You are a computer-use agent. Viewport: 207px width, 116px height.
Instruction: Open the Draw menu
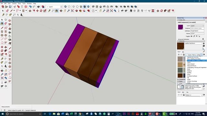pos(19,4)
